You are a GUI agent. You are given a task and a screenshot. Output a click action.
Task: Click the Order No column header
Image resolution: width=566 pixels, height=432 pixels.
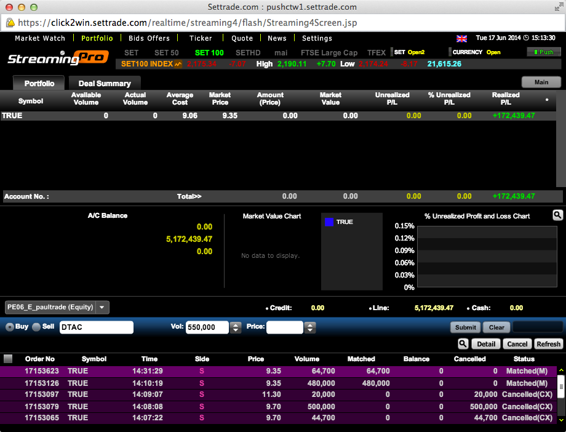[40, 359]
